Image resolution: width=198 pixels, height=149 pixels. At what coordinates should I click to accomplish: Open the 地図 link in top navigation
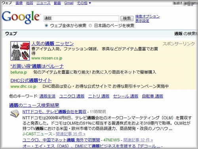pyautogui.click(x=29, y=3)
